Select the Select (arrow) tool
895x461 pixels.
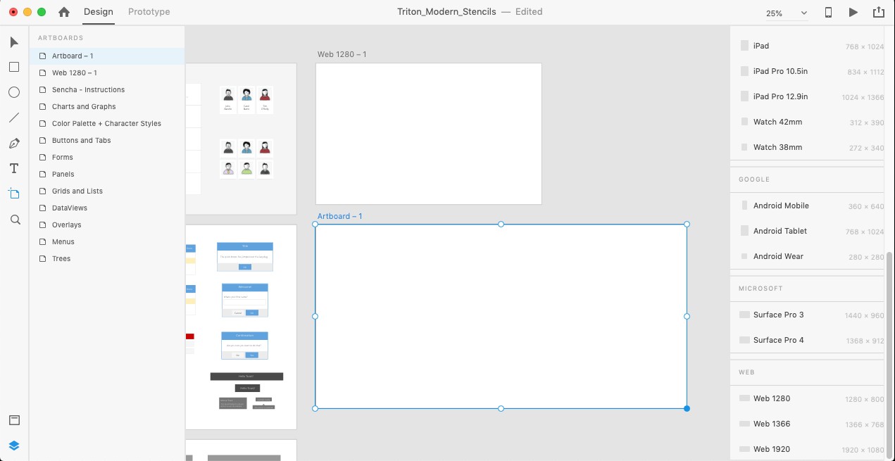click(x=14, y=42)
